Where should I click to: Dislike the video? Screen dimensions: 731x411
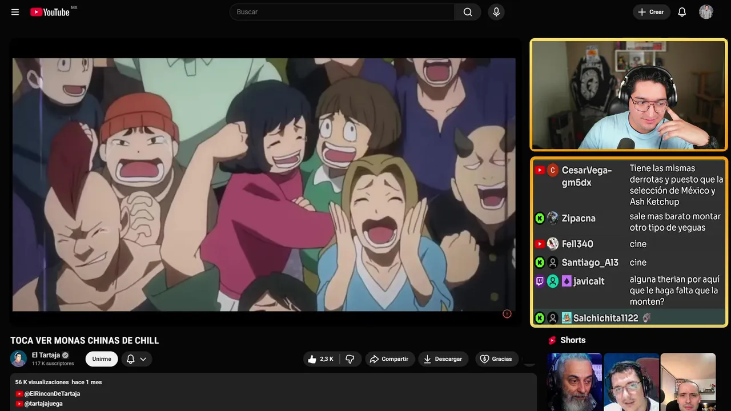coord(350,359)
